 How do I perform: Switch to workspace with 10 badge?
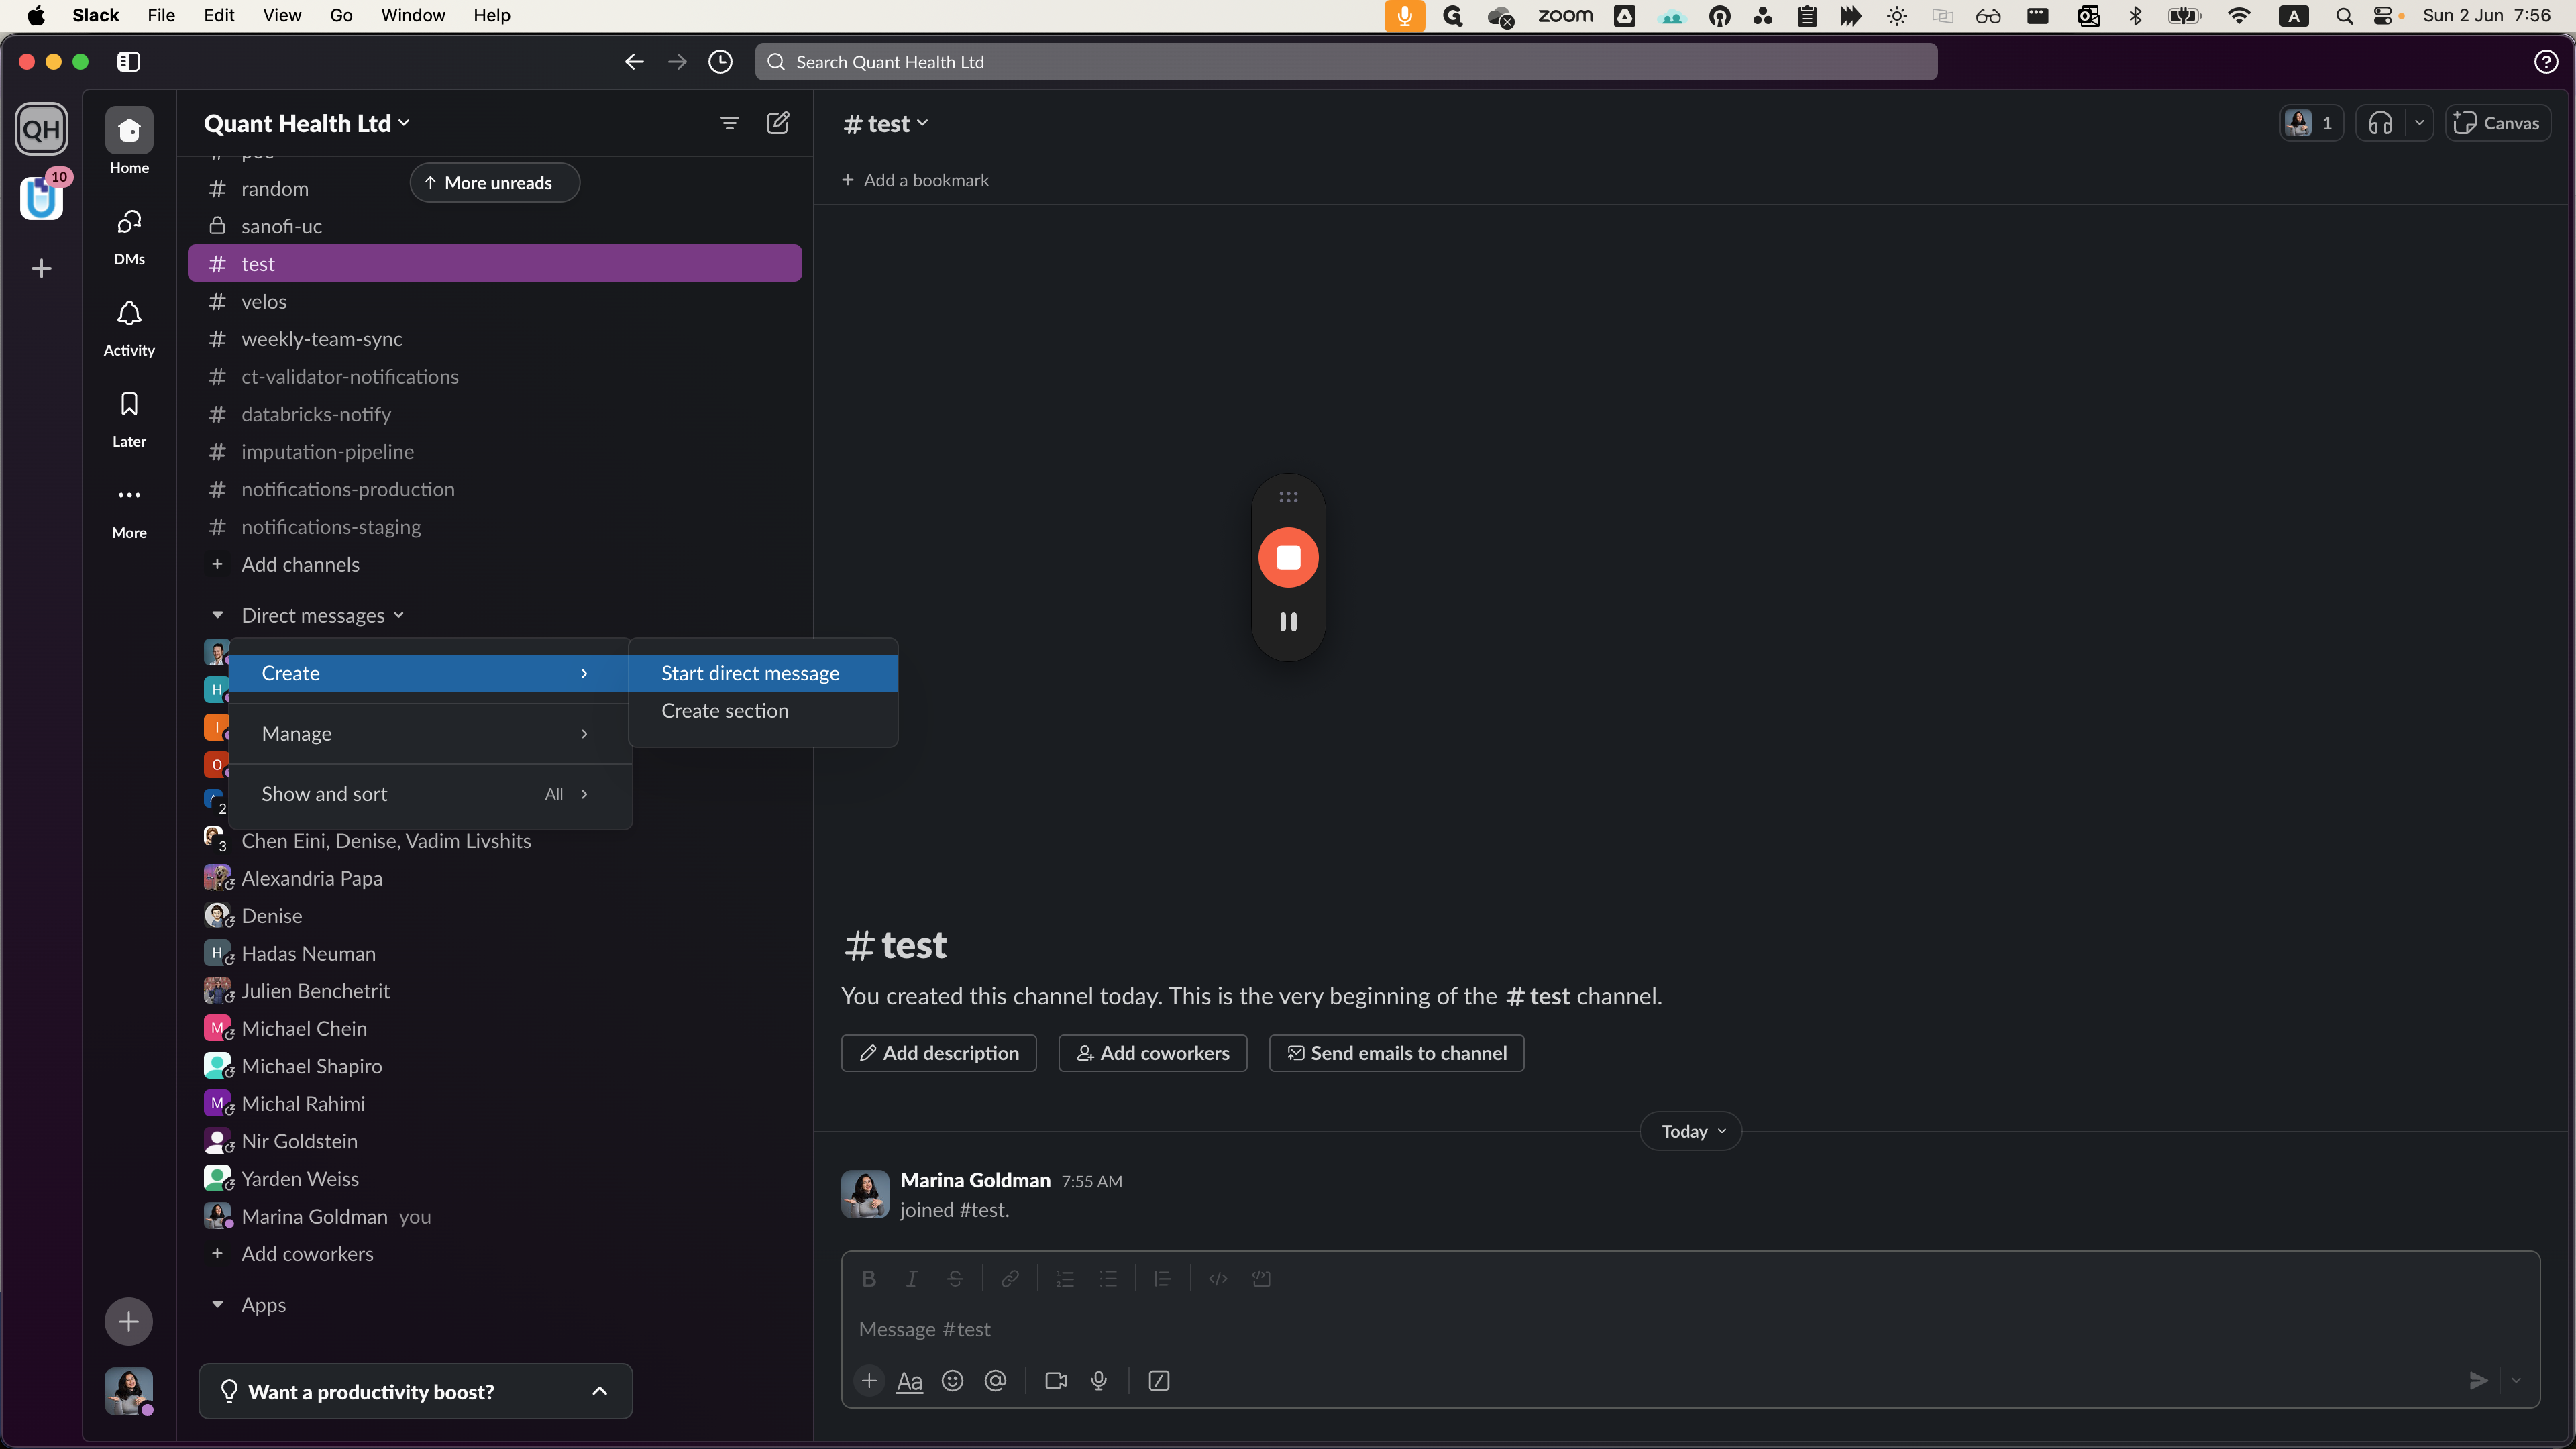click(41, 197)
